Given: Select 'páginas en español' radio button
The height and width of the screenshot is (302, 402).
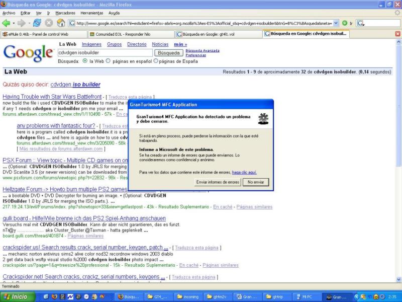Looking at the screenshot, I should (x=108, y=61).
